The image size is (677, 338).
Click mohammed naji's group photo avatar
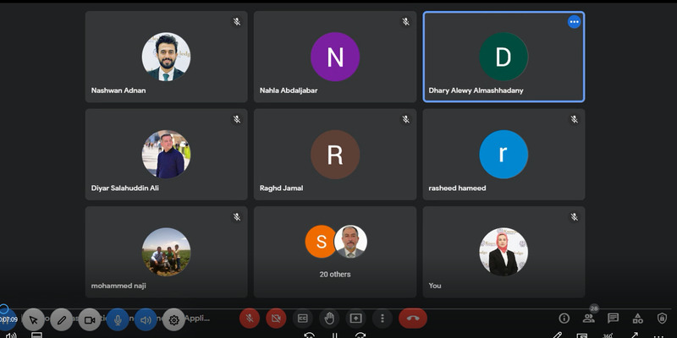(x=166, y=252)
